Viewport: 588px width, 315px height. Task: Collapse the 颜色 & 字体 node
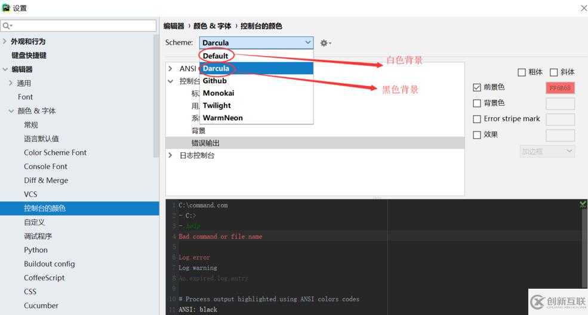(11, 111)
